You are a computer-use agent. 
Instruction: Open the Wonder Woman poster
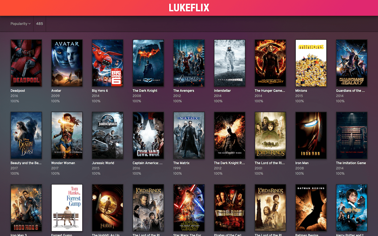coord(67,135)
